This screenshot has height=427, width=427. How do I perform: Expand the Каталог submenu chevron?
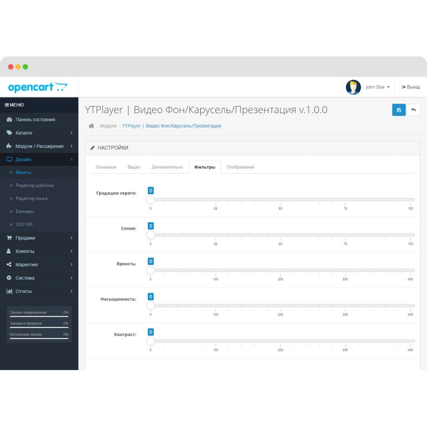[x=71, y=133]
